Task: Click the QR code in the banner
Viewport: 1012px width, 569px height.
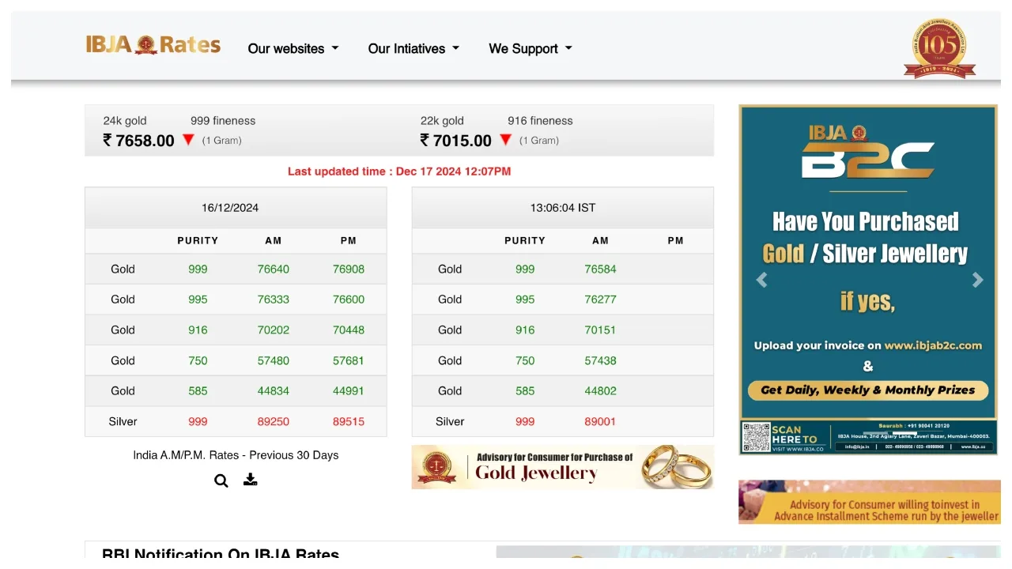Action: (757, 437)
